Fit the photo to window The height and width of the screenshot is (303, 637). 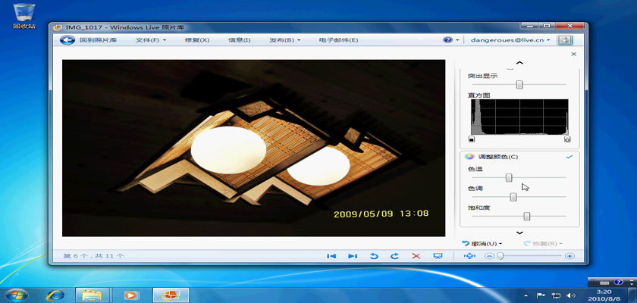(x=469, y=256)
